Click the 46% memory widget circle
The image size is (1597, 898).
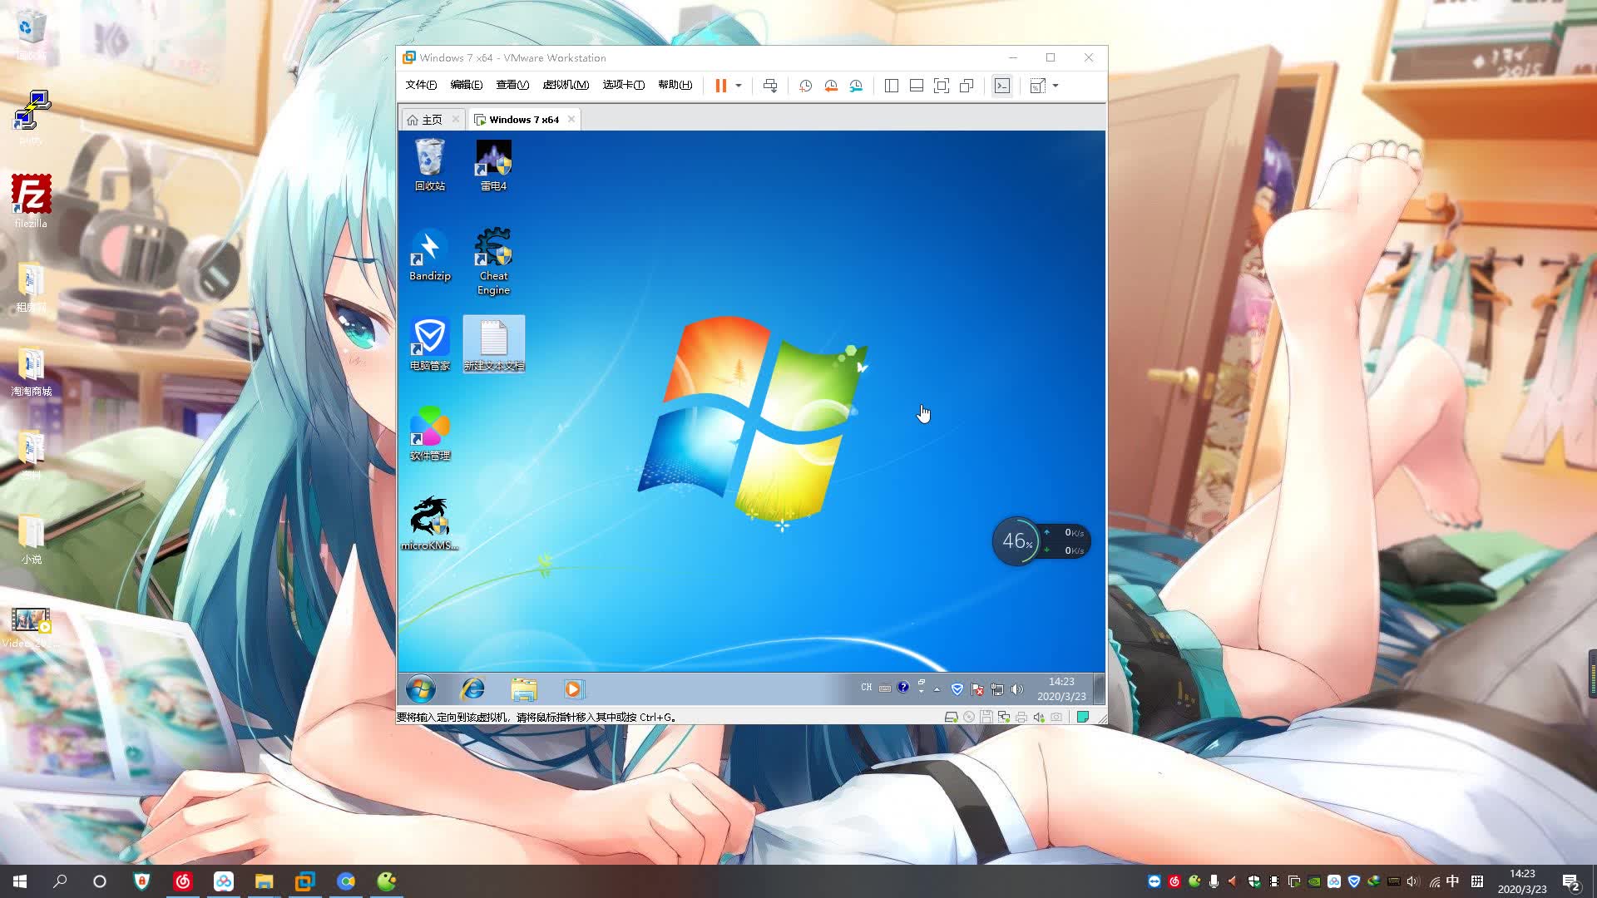coord(1016,541)
